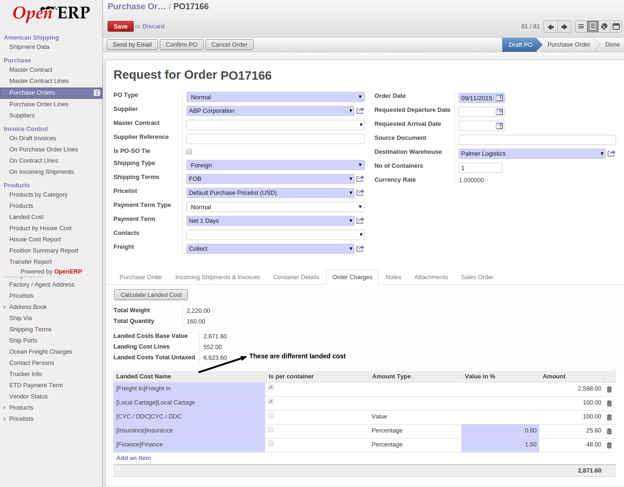This screenshot has width=624, height=487.
Task: Open the Shipping Type dropdown
Action: tap(275, 165)
